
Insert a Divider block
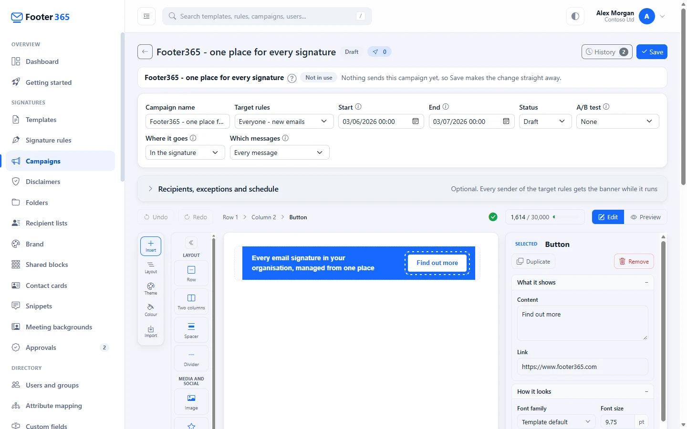191,358
